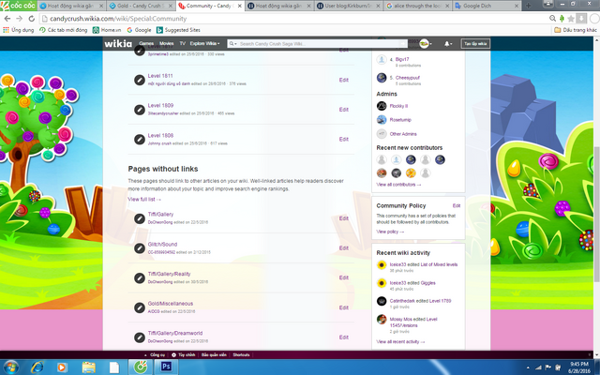Click the Search Candy Crush Saga Wiki field

(x=318, y=44)
